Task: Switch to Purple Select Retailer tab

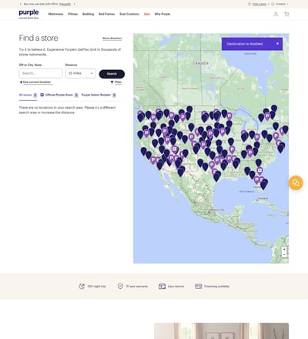Action: click(x=99, y=95)
